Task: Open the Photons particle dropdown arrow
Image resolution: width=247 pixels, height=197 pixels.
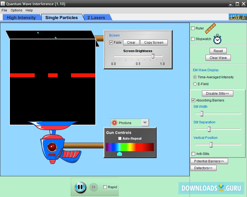Action: pos(145,123)
